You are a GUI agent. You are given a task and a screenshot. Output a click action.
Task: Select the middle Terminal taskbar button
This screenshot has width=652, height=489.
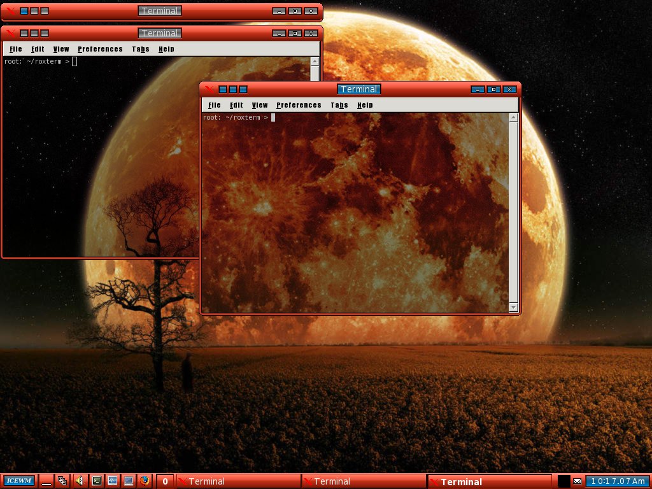point(364,481)
